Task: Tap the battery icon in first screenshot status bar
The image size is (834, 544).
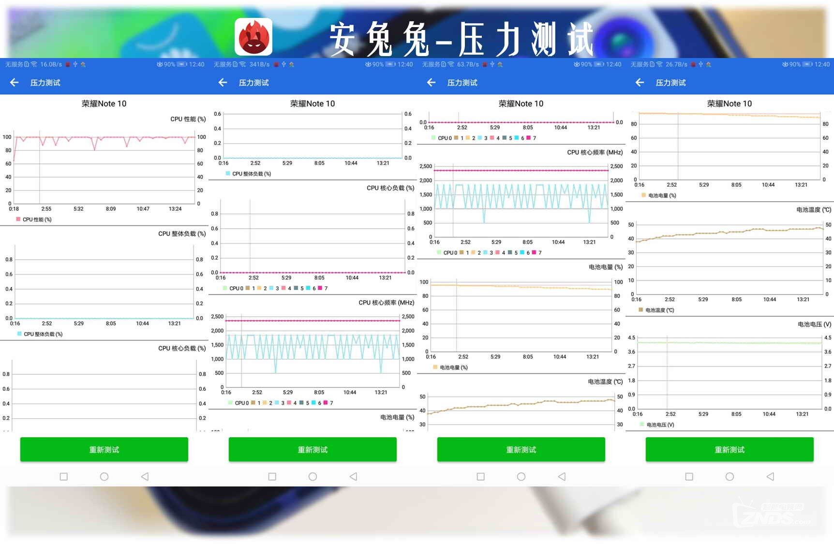Action: click(x=182, y=64)
